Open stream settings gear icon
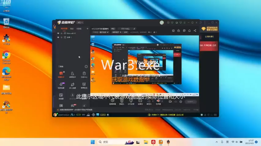The height and width of the screenshot is (146, 261). (181, 102)
